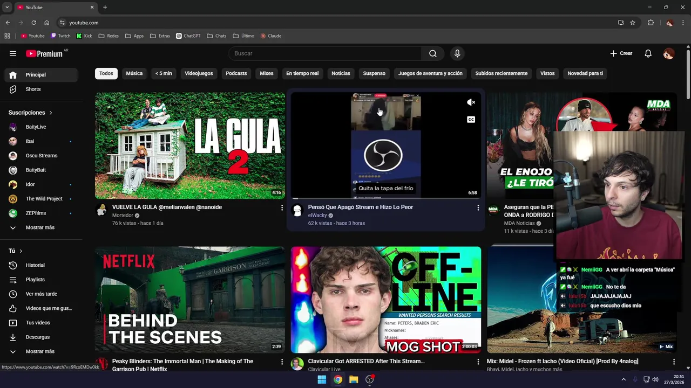Select the Podcasts filter chip

(236, 73)
